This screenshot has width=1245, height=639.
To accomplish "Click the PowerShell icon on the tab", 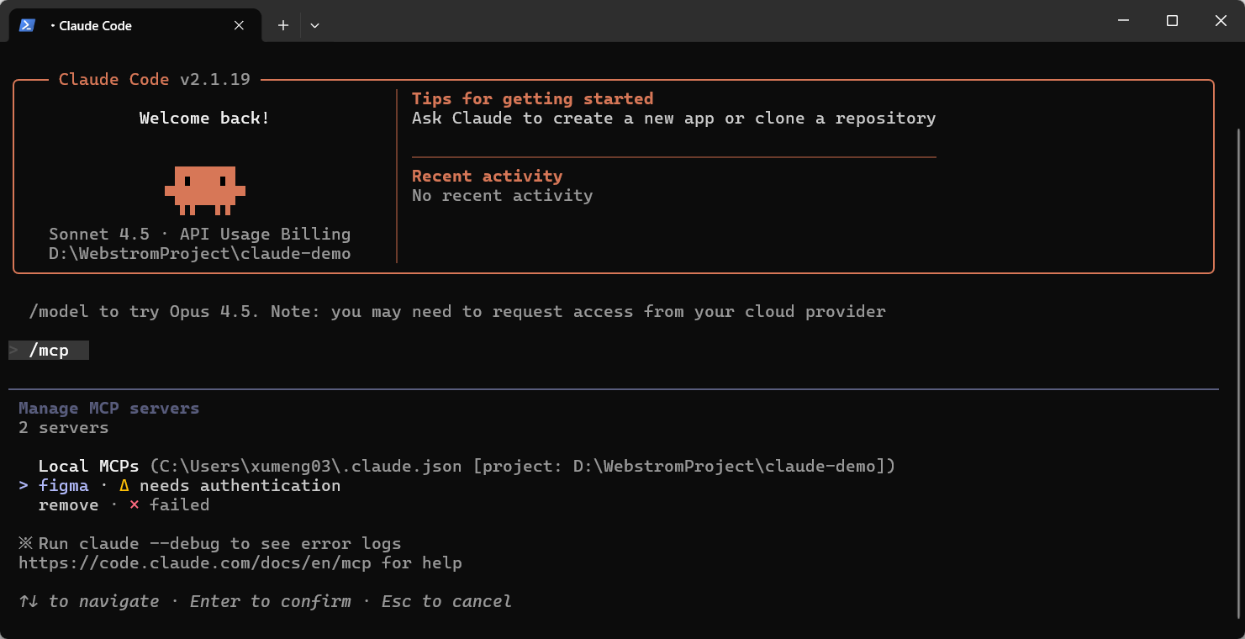I will click(27, 25).
